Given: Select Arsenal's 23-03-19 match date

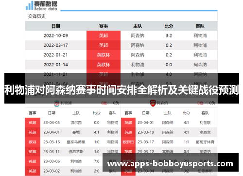Looking at the screenshot, I should [x=146, y=132].
